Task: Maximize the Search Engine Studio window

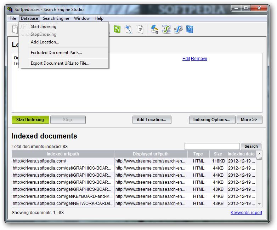Action: pos(246,8)
